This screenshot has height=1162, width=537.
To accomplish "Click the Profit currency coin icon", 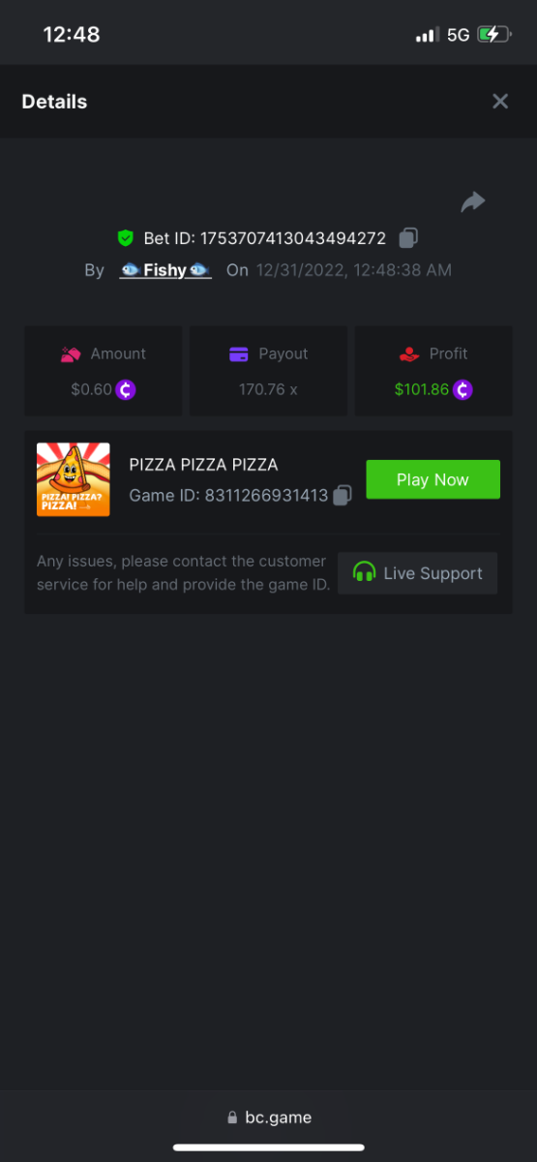I will [x=462, y=390].
